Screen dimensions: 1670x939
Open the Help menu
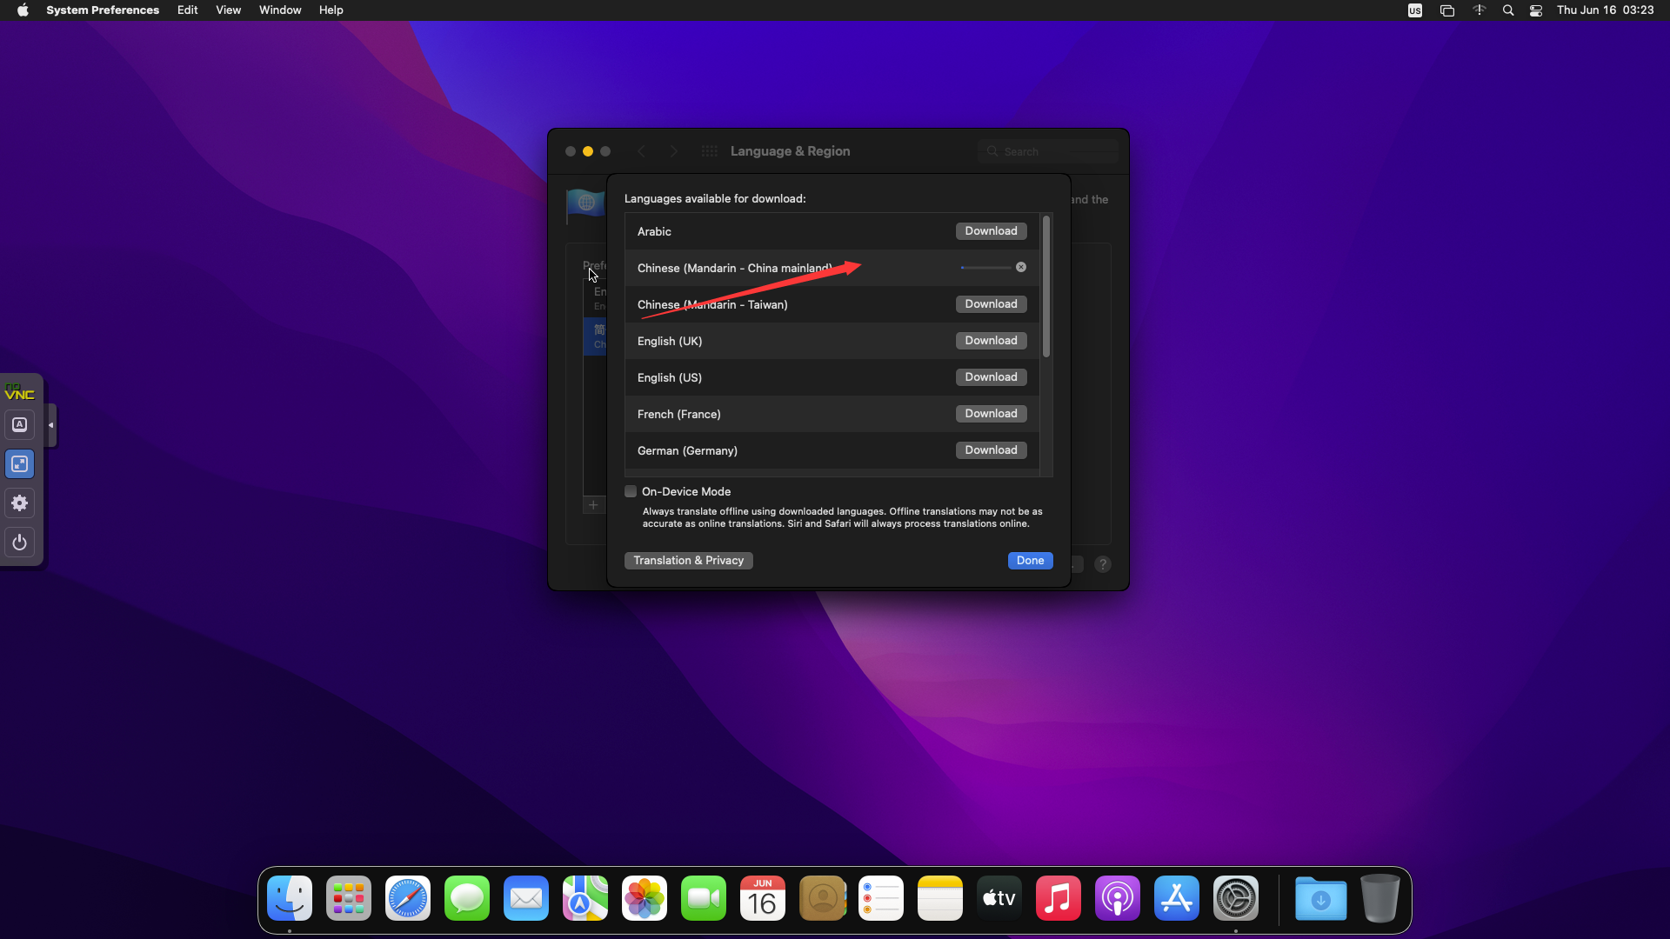tap(331, 10)
